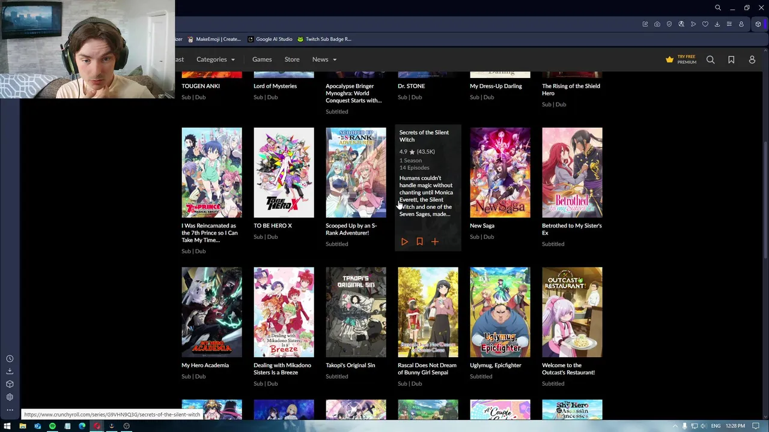769x432 pixels.
Task: Click the 12:28 PM clock
Action: [735, 426]
